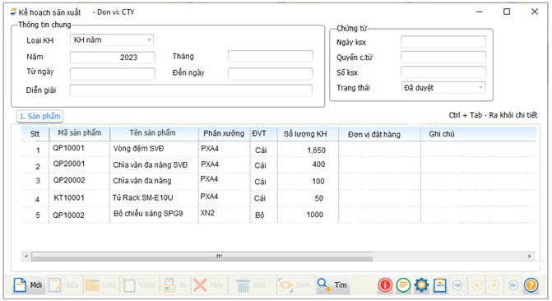Click product name Vòng đệm SVĐ
Image resolution: width=552 pixels, height=301 pixels.
139,149
